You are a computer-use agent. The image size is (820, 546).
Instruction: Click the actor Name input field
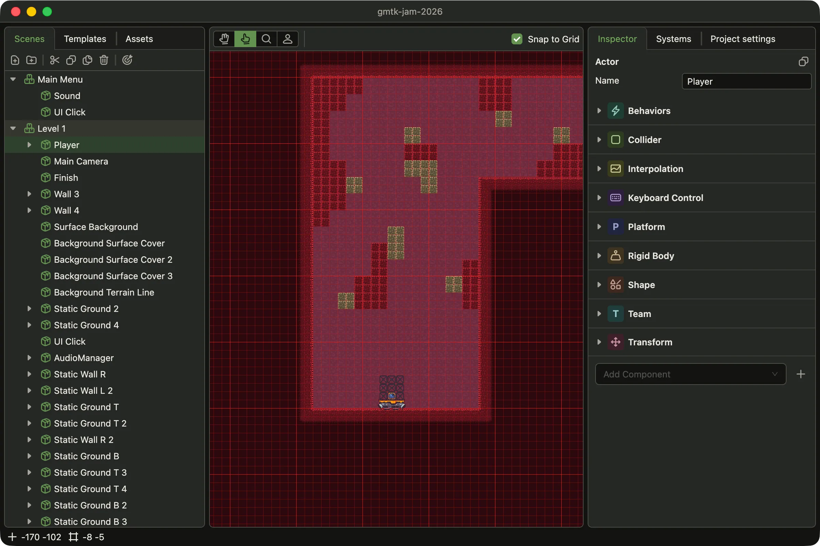(x=746, y=82)
